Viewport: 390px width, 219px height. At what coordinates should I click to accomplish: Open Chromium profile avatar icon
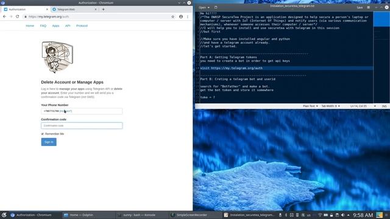click(181, 16)
